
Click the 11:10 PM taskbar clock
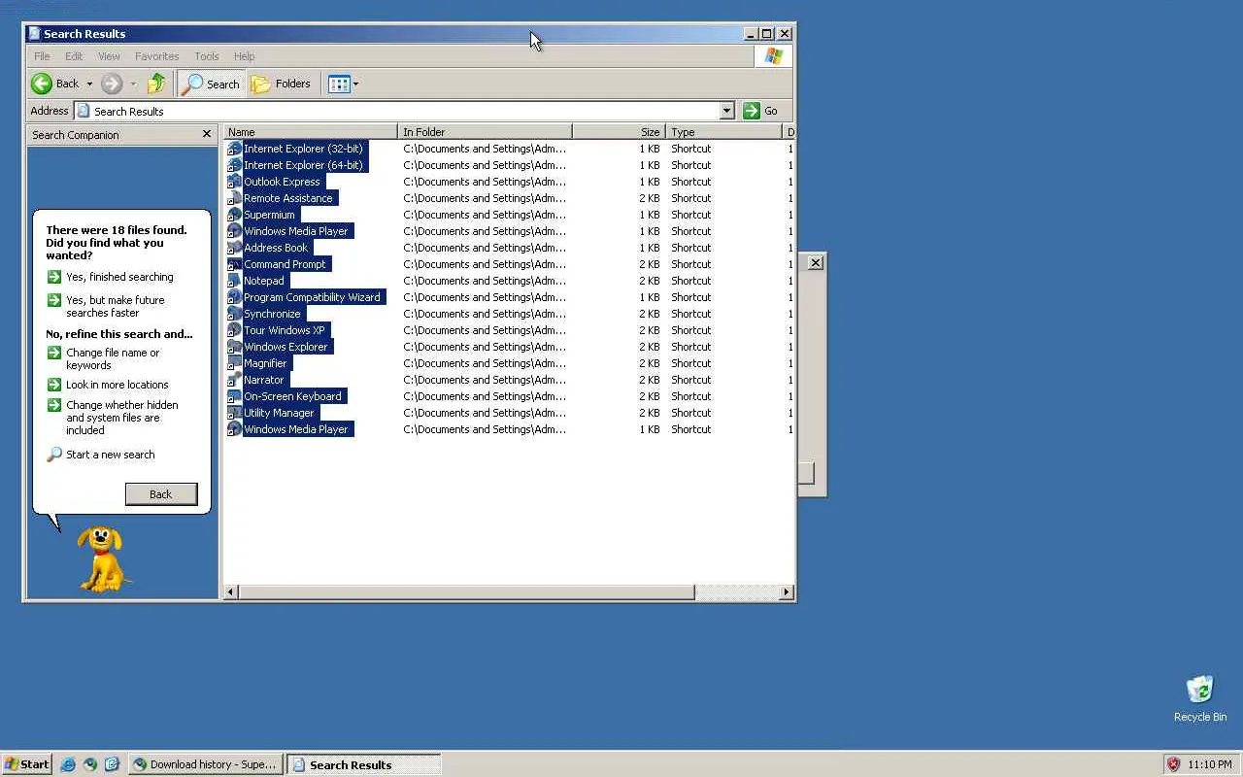point(1210,764)
